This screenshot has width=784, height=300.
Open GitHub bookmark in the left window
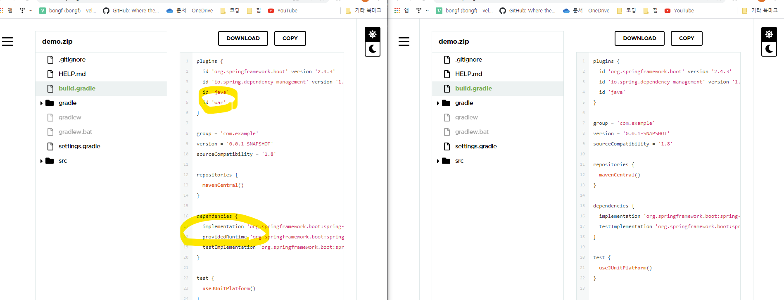(131, 11)
